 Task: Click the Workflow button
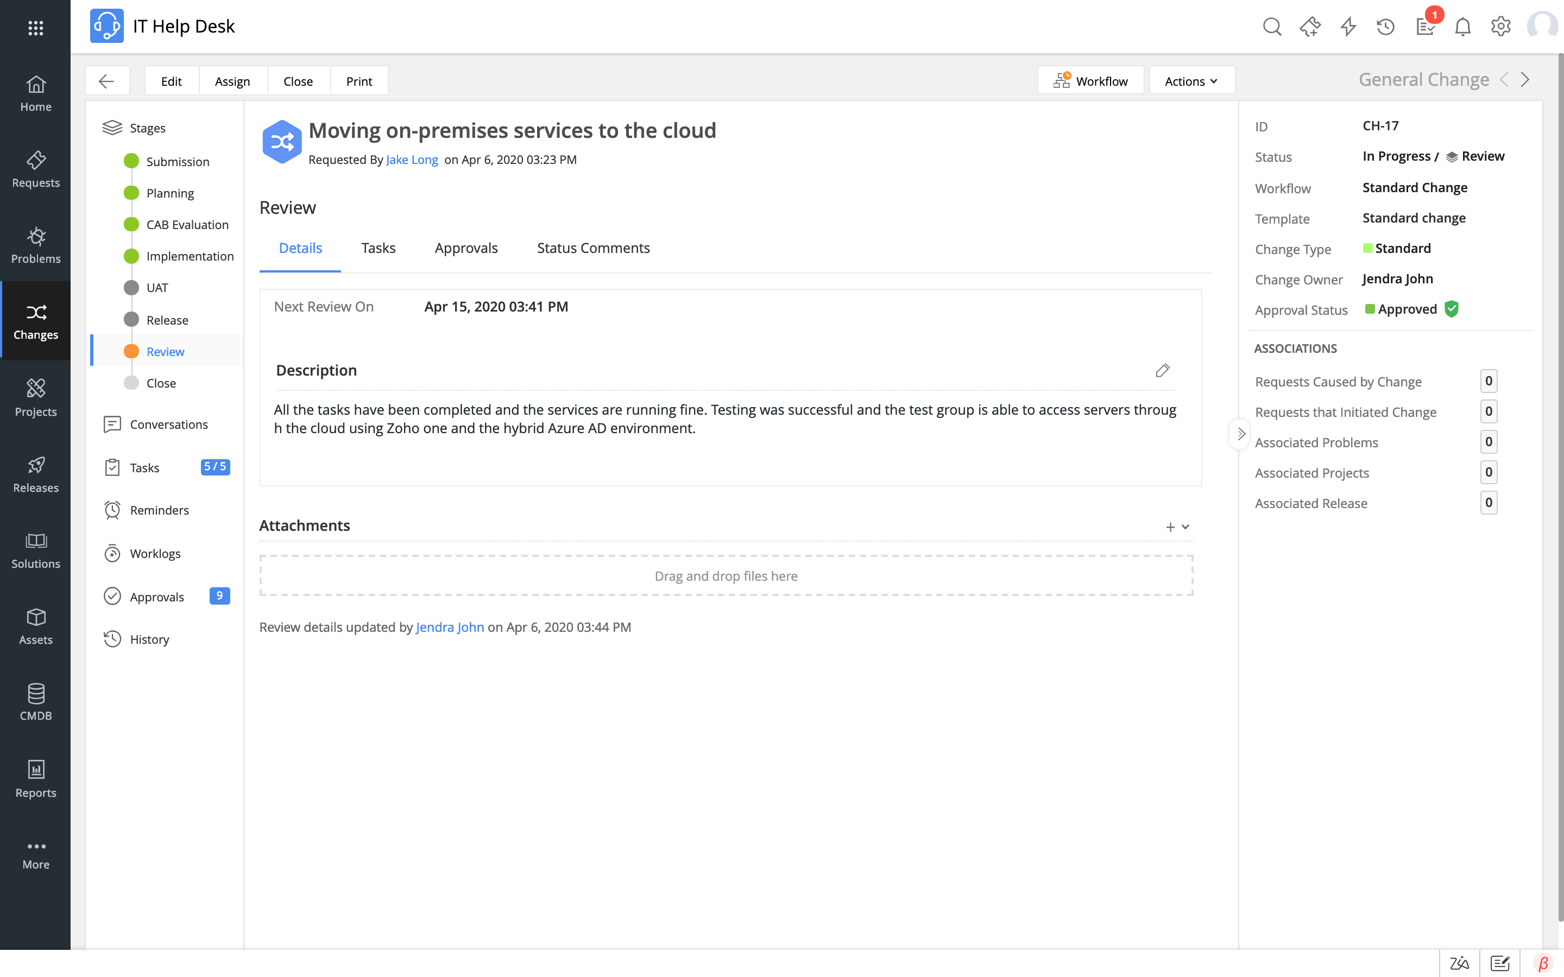click(1090, 81)
